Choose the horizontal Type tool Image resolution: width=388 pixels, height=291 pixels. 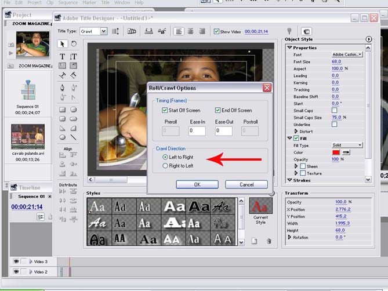pyautogui.click(x=63, y=56)
